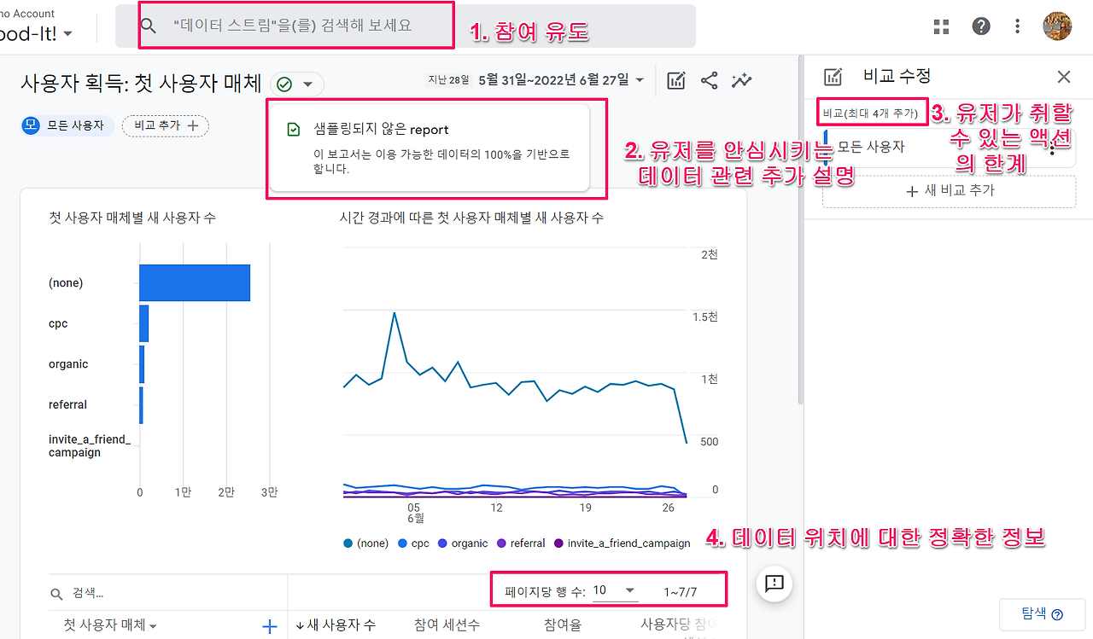
Task: Click the 샘플링되지 않은 report check icon
Action: click(x=294, y=130)
